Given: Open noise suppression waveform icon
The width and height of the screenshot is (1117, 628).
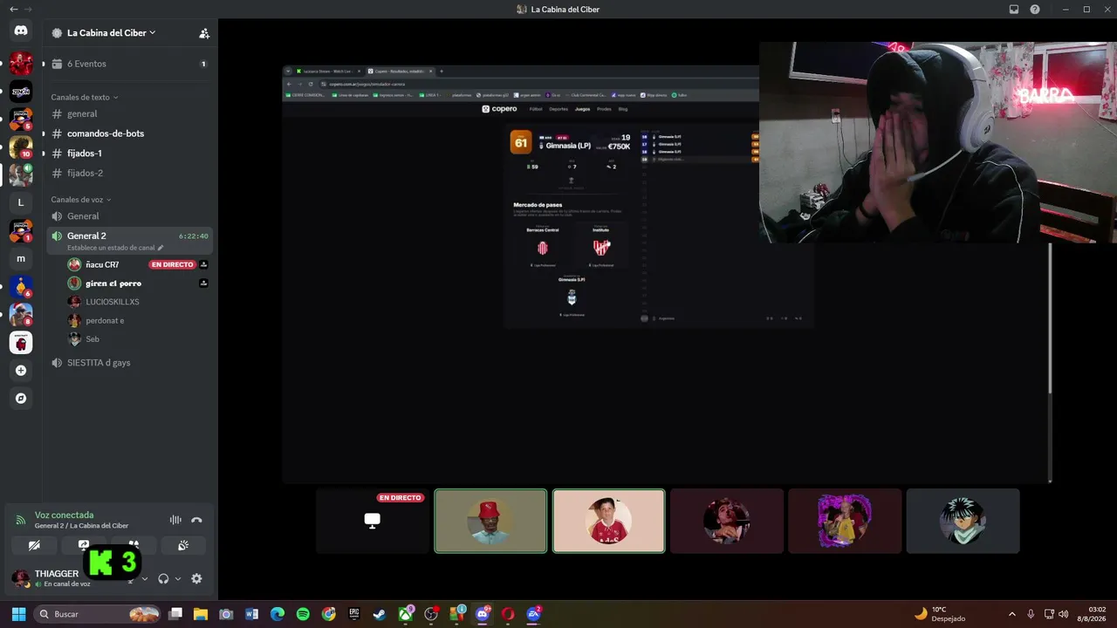Looking at the screenshot, I should 175,520.
